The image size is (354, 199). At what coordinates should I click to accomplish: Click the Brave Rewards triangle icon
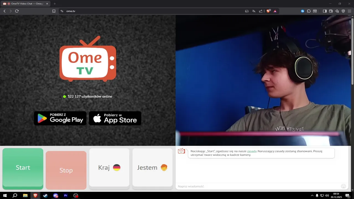click(x=275, y=11)
